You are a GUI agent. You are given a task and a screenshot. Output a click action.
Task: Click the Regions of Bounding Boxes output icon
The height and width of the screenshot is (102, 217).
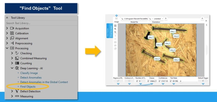[118, 81]
